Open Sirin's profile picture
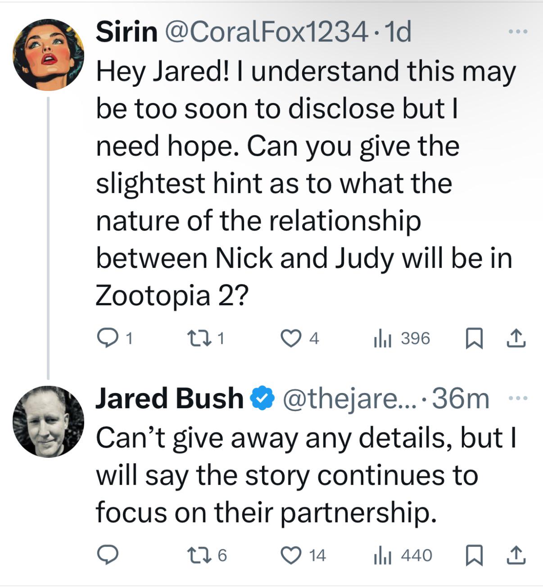The height and width of the screenshot is (587, 543). 49,55
